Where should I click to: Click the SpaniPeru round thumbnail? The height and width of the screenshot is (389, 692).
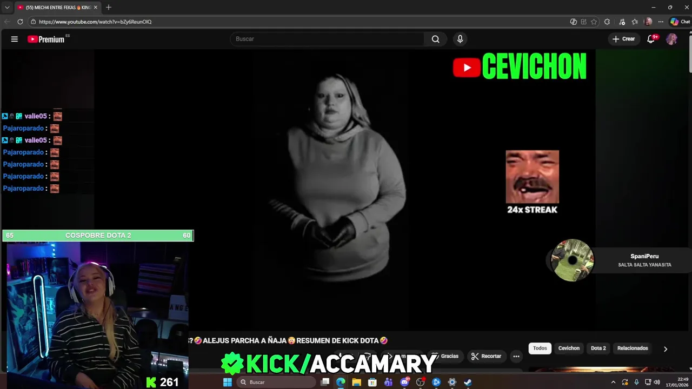572,260
